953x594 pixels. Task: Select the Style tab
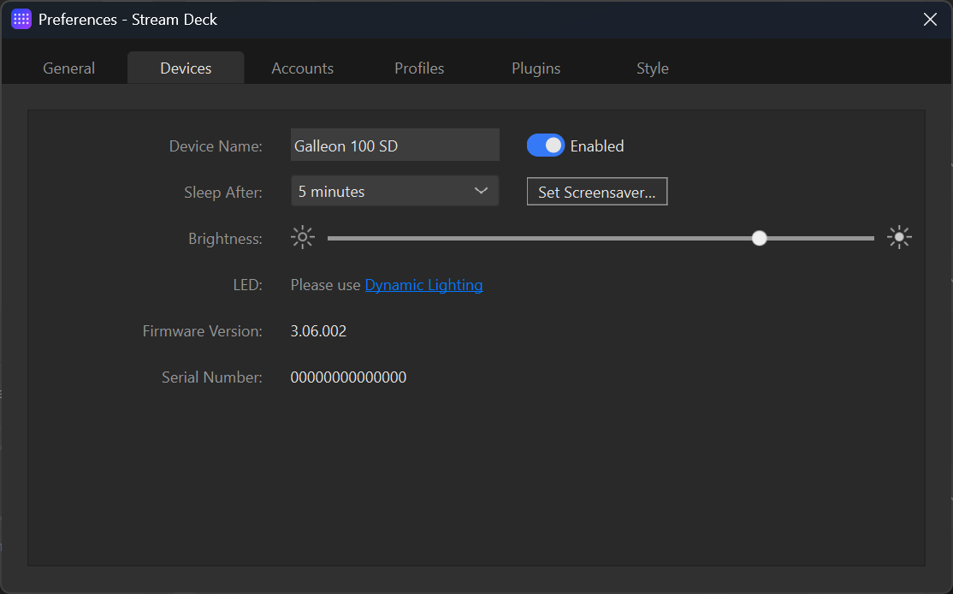point(652,68)
